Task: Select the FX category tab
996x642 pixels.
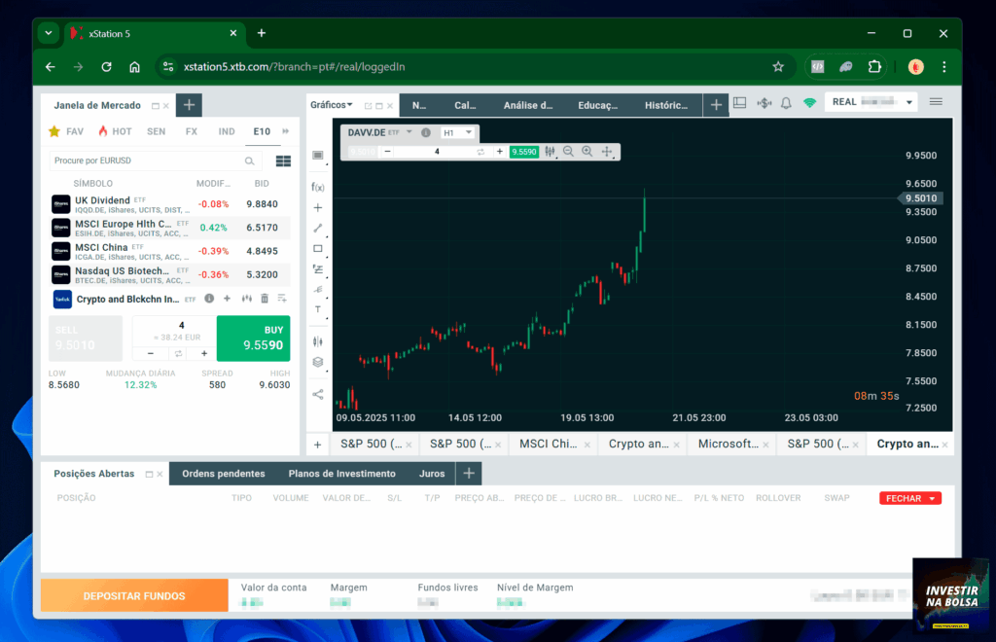Action: [192, 131]
